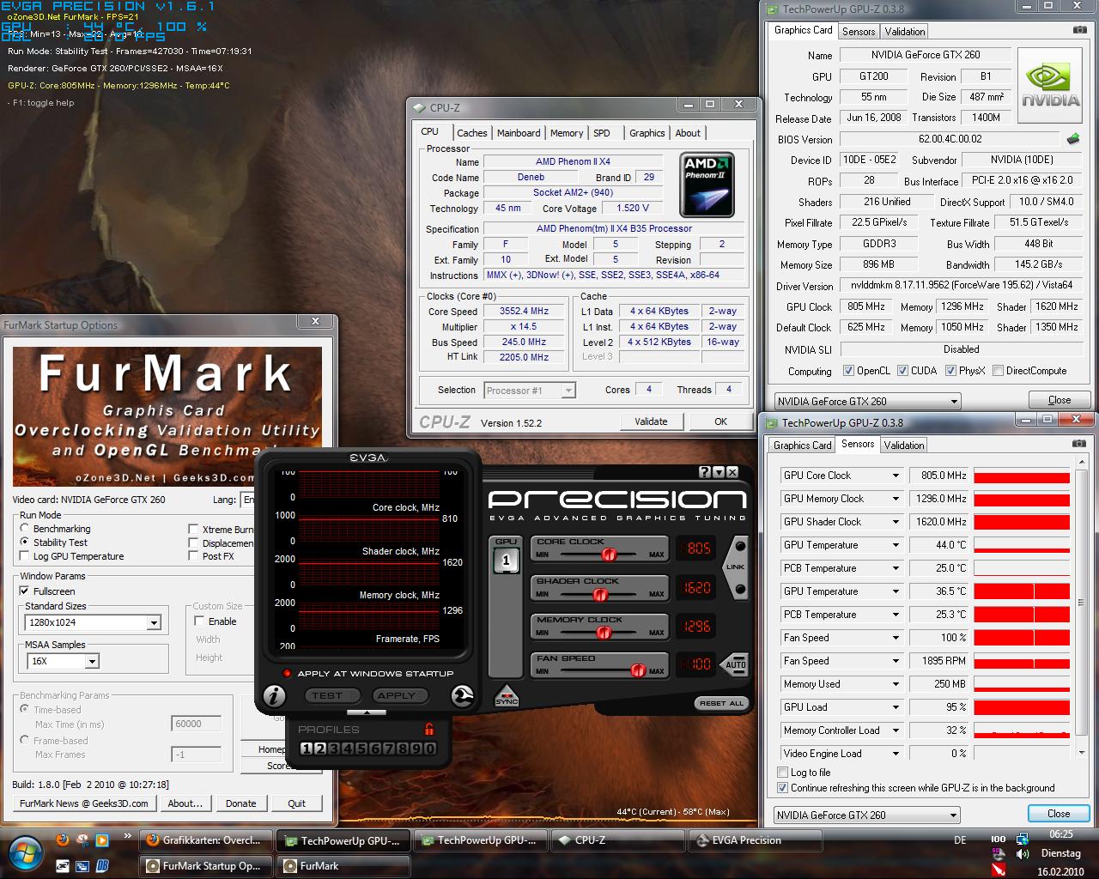Open GPU Load sensor dropdown arrow
The height and width of the screenshot is (879, 1099).
coord(896,707)
